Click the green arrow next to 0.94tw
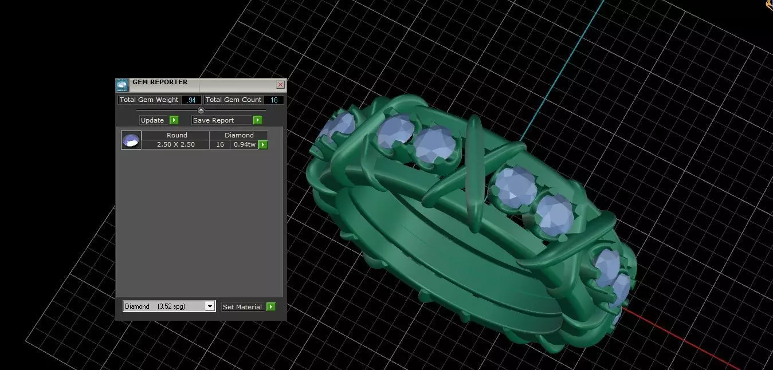The width and height of the screenshot is (773, 370). (x=263, y=145)
